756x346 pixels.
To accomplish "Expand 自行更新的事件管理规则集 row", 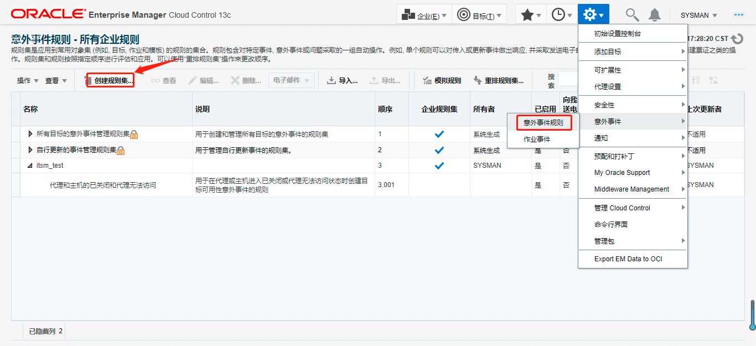I will [30, 150].
